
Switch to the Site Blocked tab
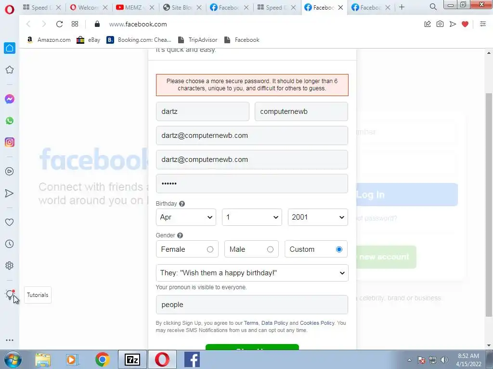click(x=182, y=7)
